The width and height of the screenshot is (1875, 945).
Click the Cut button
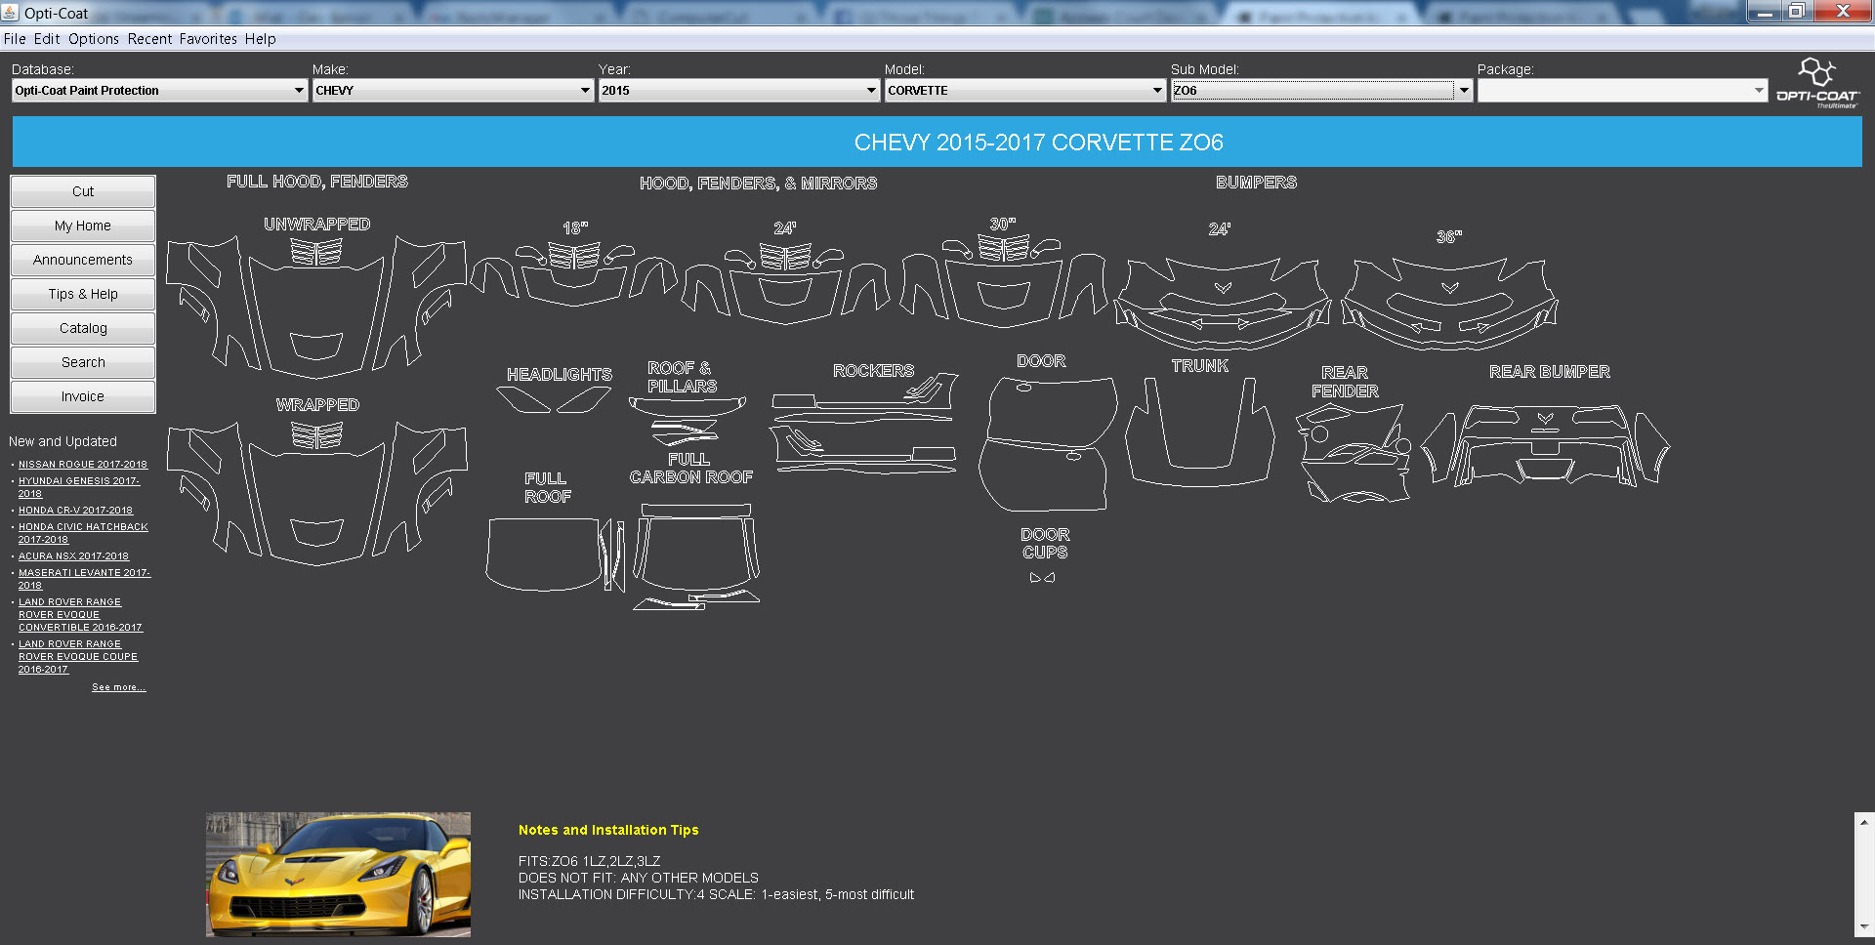pyautogui.click(x=83, y=191)
